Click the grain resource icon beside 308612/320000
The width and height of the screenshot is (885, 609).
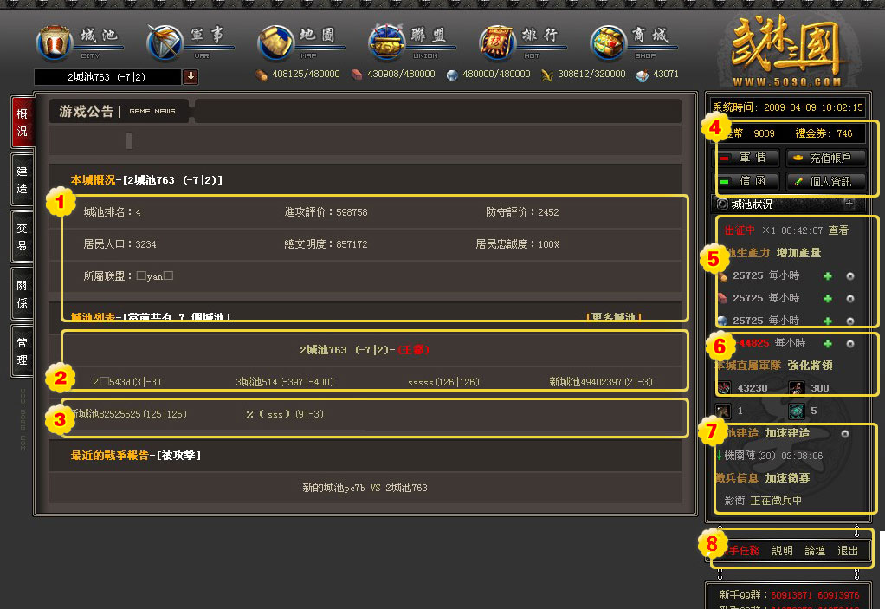547,75
